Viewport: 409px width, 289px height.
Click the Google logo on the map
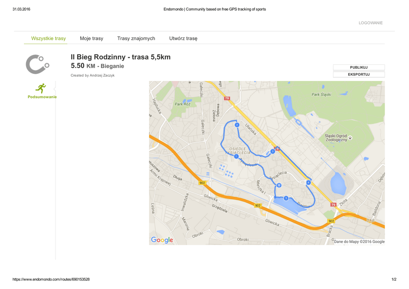[x=162, y=240]
